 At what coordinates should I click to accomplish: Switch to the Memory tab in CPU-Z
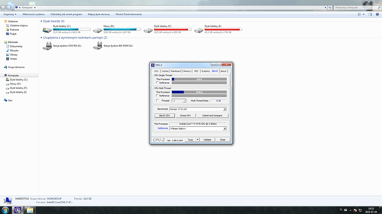tap(187, 71)
